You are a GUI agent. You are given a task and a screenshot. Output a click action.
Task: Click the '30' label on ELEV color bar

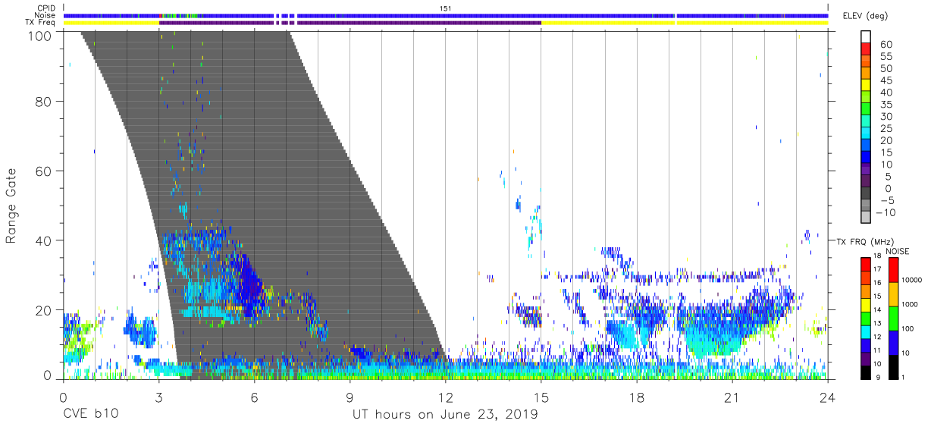[886, 117]
